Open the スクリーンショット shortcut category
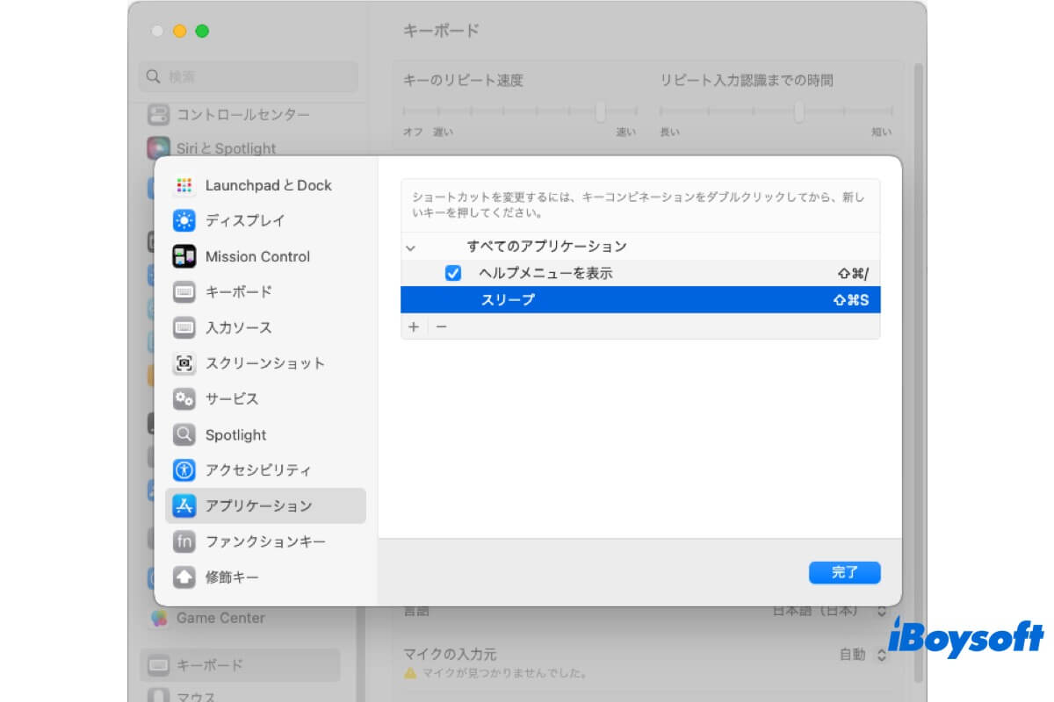 [264, 363]
